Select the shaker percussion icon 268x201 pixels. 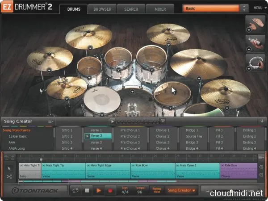point(254,43)
